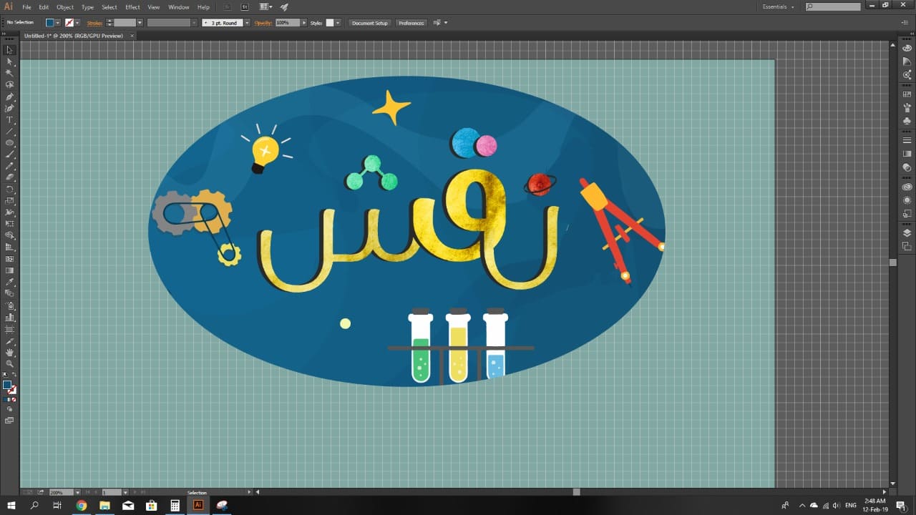The height and width of the screenshot is (515, 916).
Task: Close the Untitled-1 document tab
Action: click(132, 36)
